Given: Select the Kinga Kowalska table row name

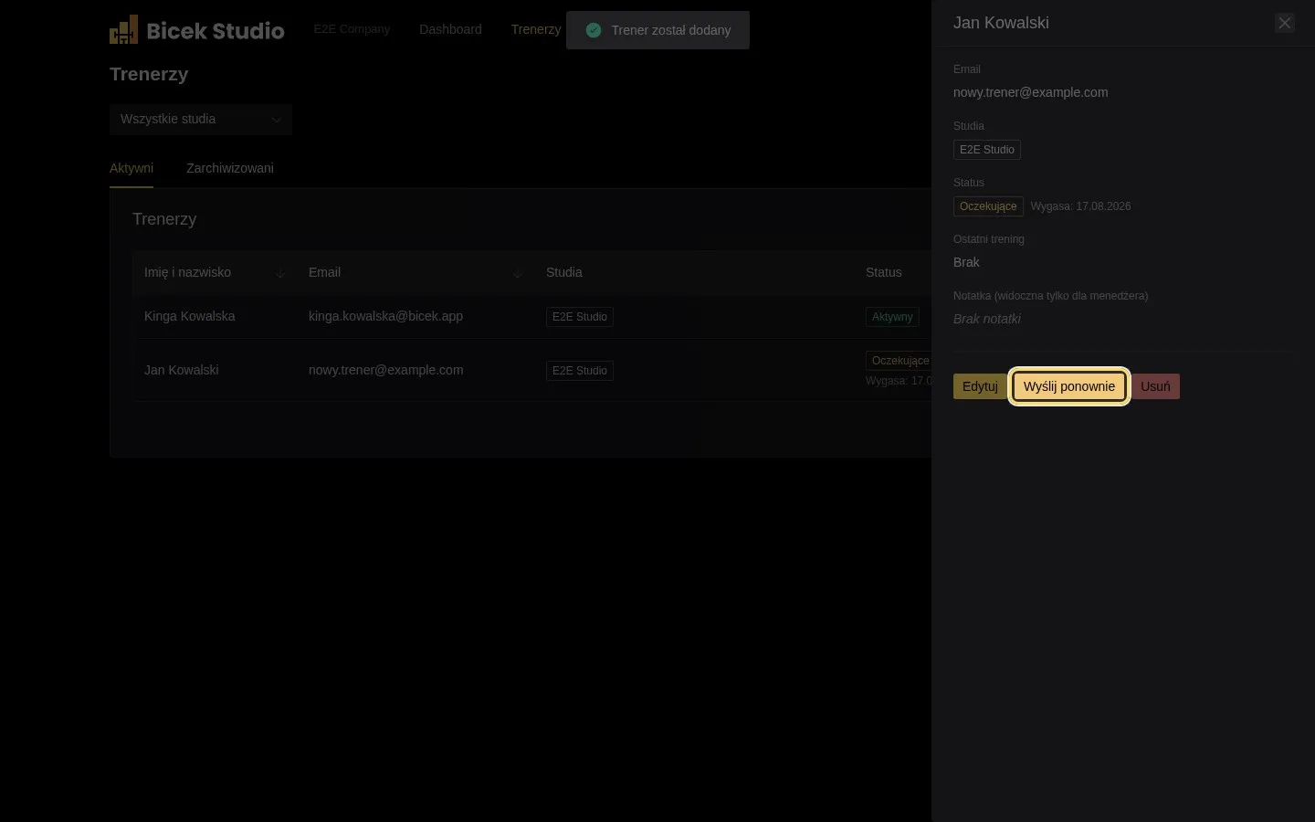Looking at the screenshot, I should [190, 316].
